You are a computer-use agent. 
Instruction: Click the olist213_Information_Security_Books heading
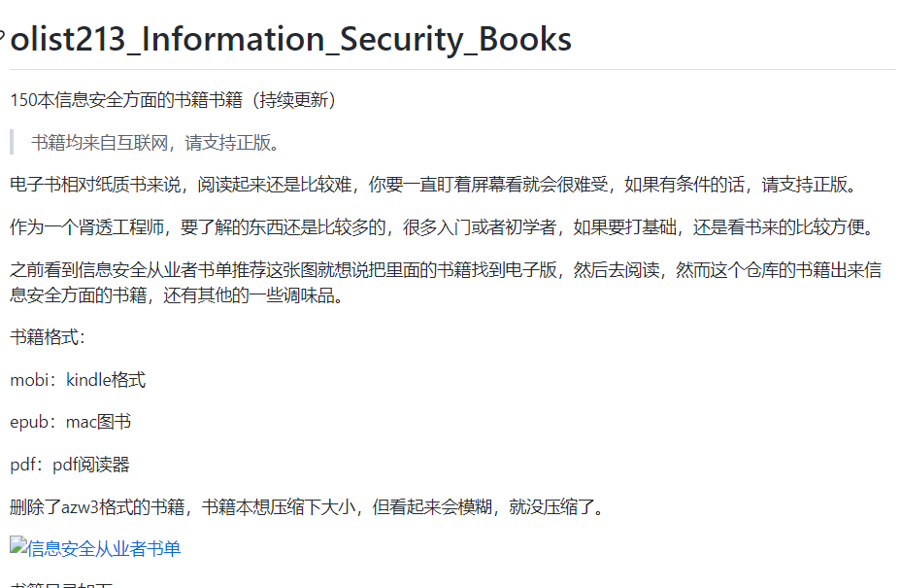point(290,39)
